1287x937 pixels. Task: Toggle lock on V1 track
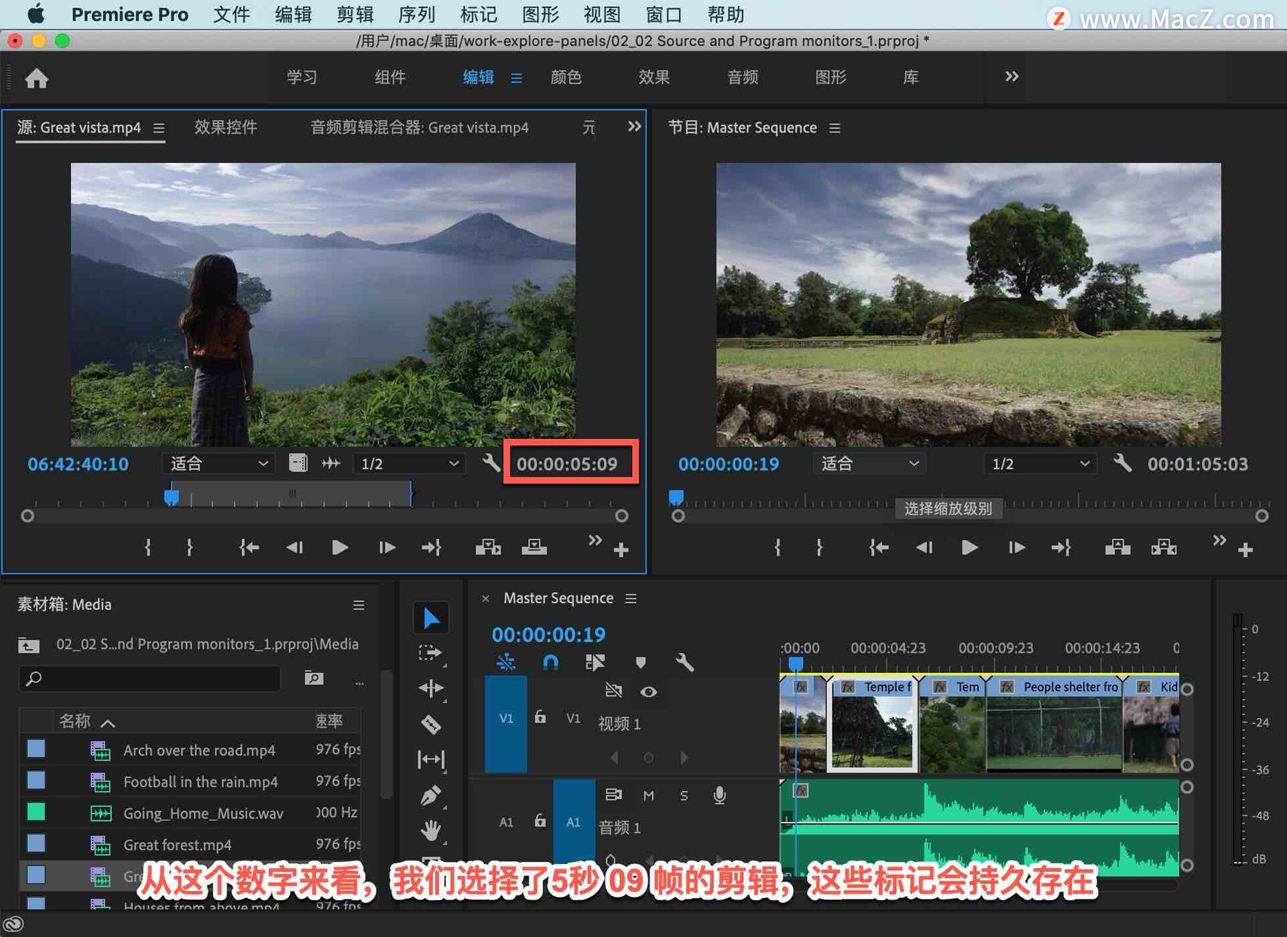tap(540, 718)
